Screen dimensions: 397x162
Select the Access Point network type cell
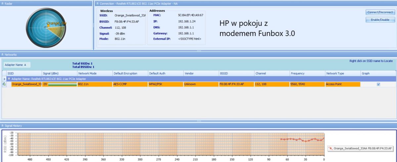(342, 84)
